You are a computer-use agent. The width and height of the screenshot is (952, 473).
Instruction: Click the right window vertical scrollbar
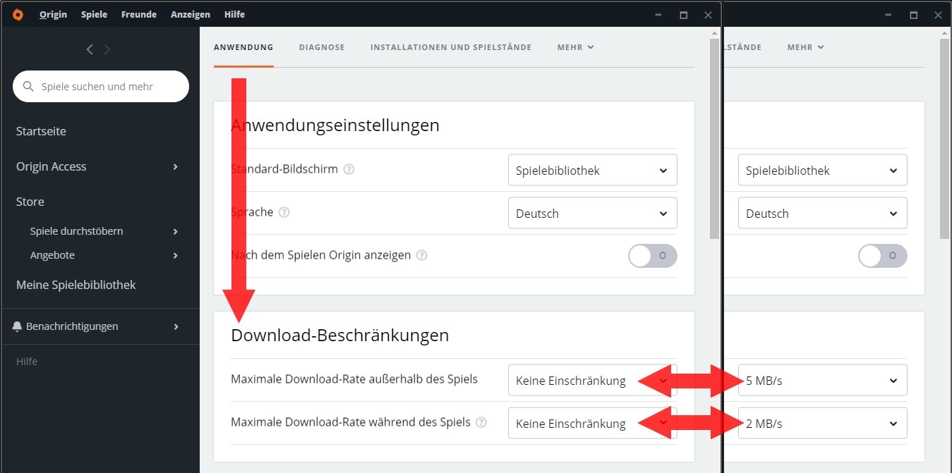tap(944, 137)
